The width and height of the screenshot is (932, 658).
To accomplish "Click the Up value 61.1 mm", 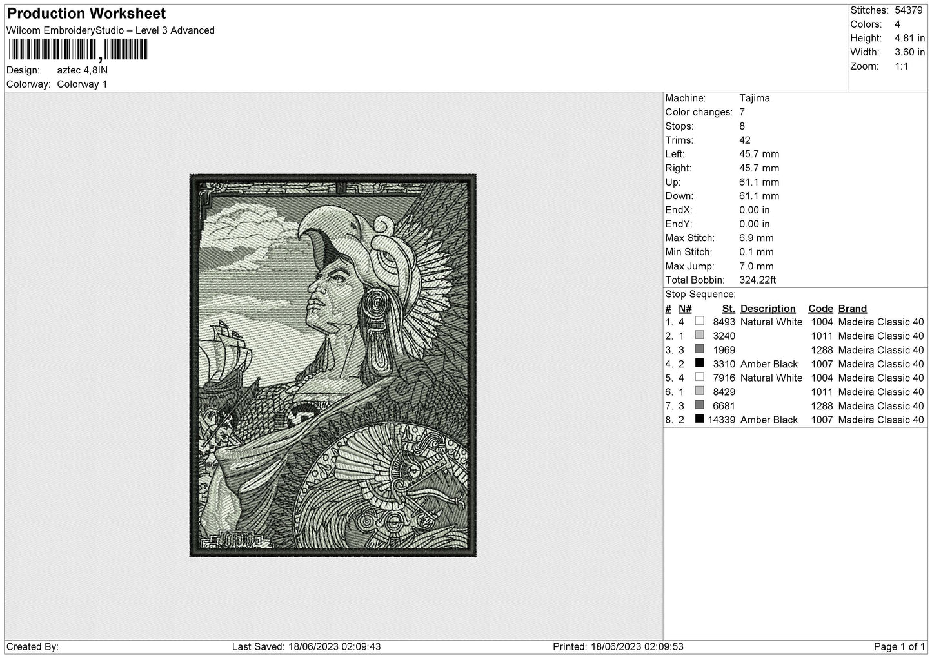I will 759,182.
